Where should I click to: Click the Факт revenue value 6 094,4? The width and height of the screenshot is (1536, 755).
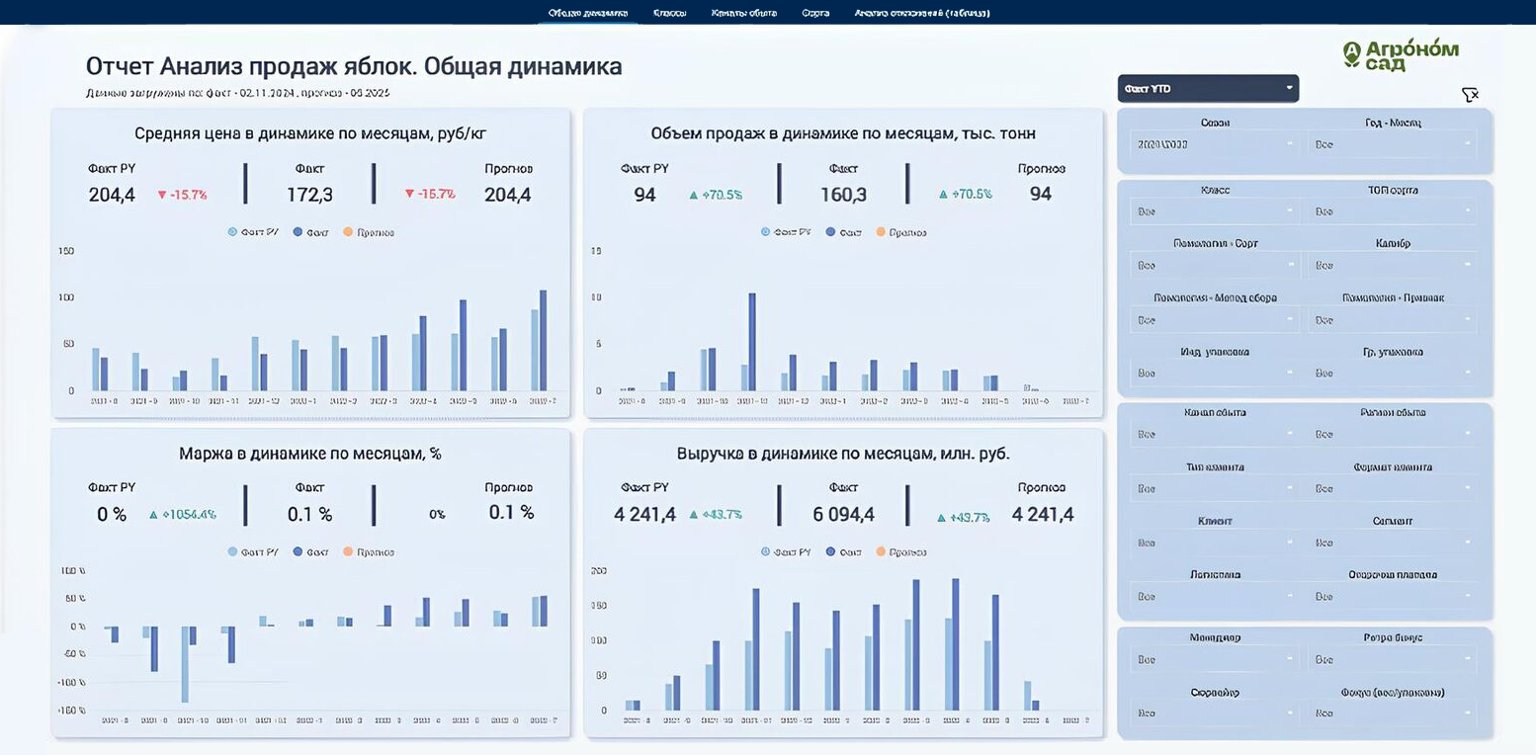point(843,514)
